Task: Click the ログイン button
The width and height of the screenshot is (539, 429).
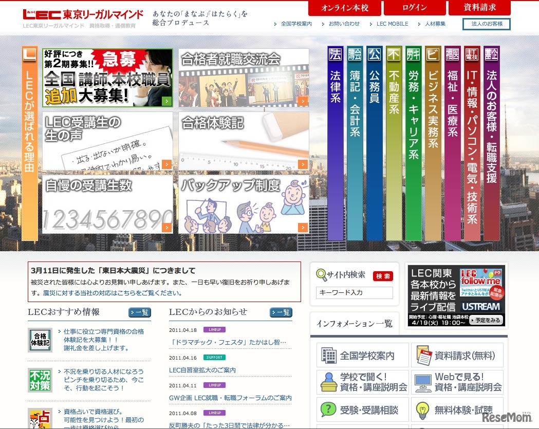Action: click(x=415, y=8)
